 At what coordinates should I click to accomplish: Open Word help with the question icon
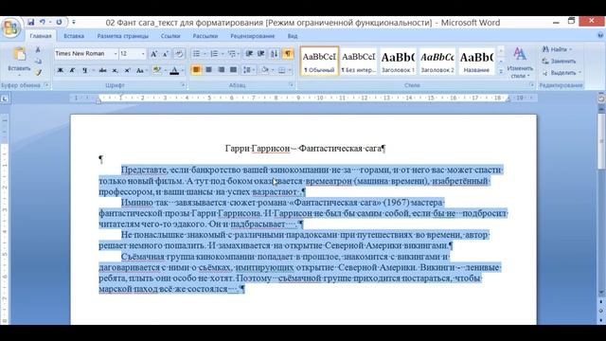coord(600,36)
